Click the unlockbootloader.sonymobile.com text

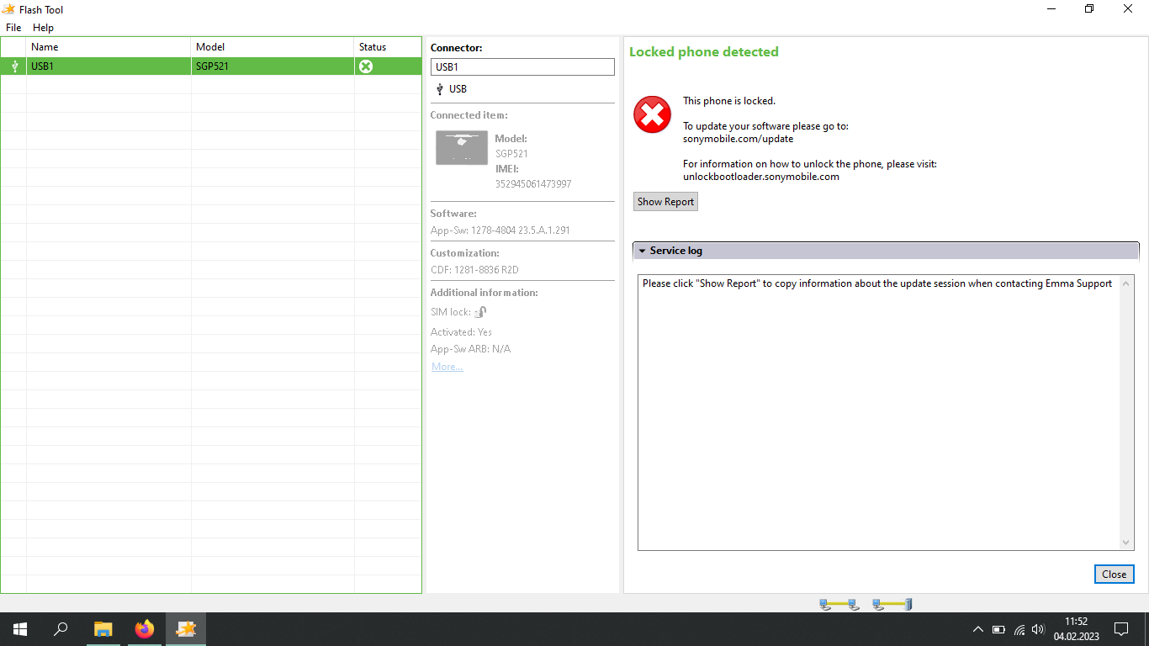(x=761, y=177)
